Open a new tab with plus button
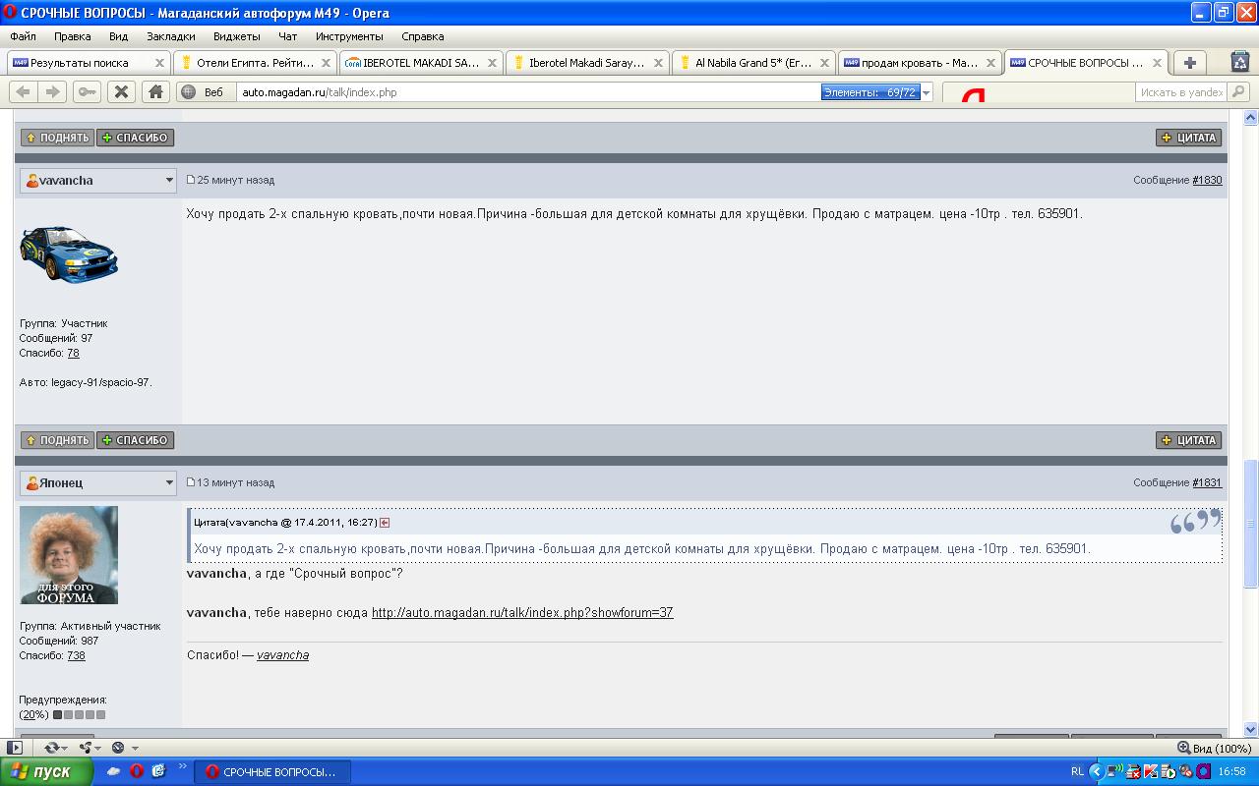1259x786 pixels. coord(1189,63)
